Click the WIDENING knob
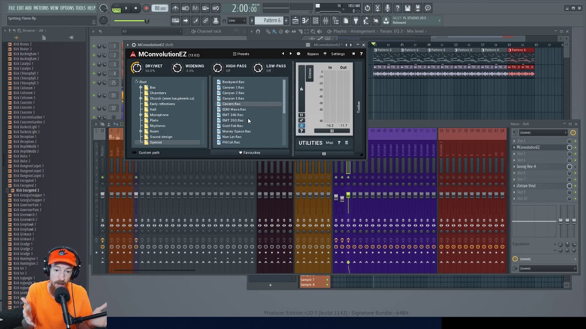Screen dimensions: 586x329 [x=177, y=68]
